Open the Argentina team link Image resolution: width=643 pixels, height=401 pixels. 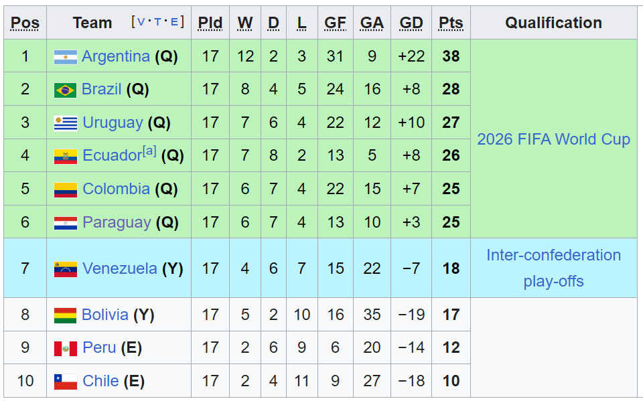pos(115,56)
